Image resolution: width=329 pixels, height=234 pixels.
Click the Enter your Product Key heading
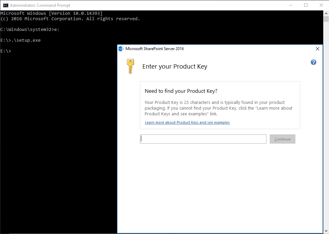[x=175, y=66]
